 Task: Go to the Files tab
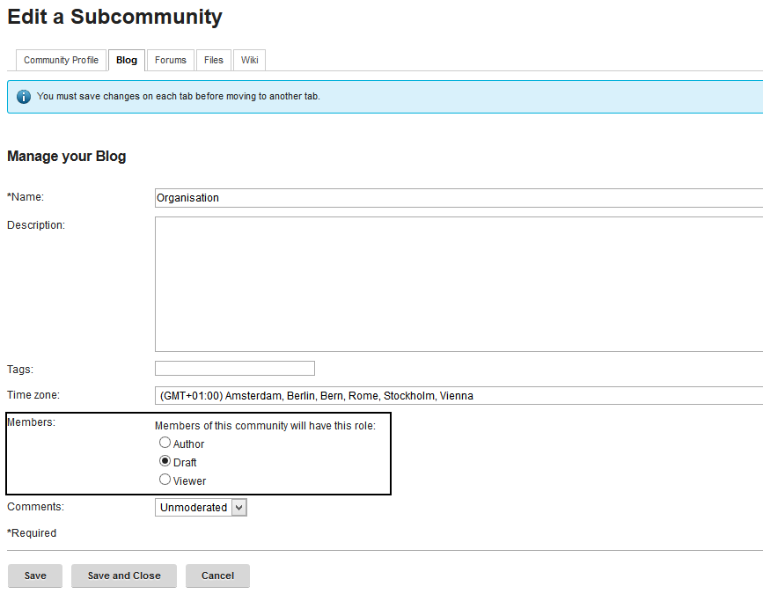tap(213, 60)
